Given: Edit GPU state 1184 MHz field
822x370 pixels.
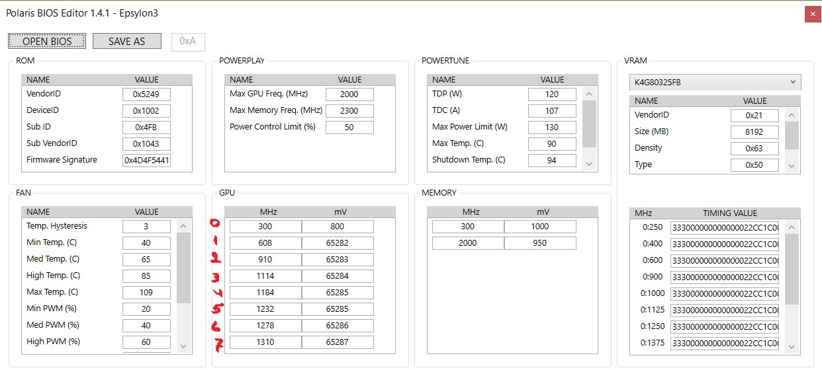Looking at the screenshot, I should point(265,292).
